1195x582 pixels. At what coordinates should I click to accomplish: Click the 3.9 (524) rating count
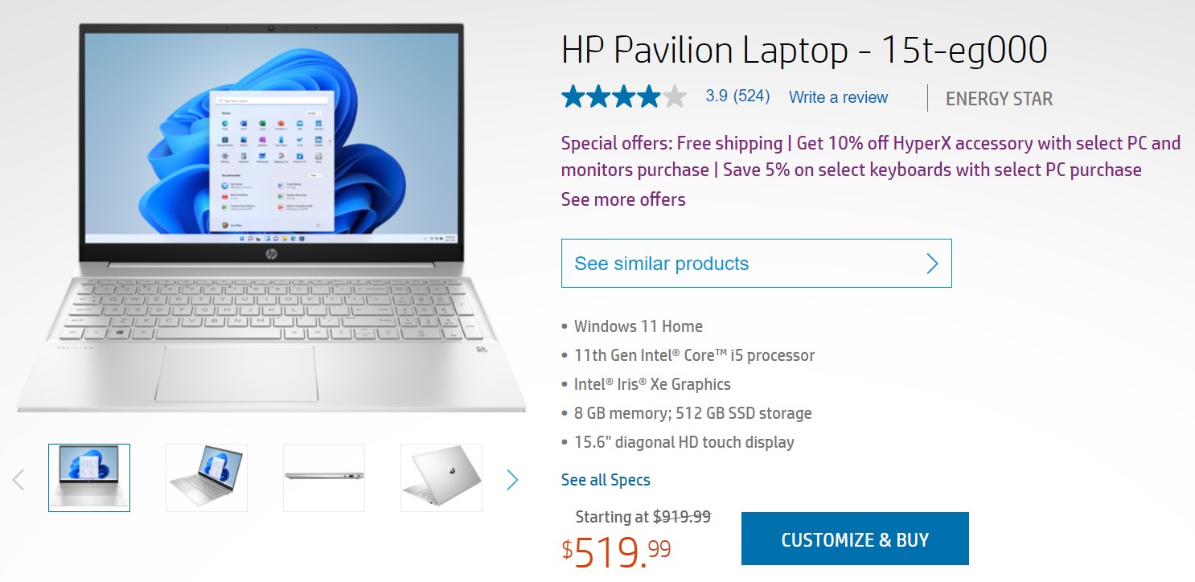(x=737, y=96)
